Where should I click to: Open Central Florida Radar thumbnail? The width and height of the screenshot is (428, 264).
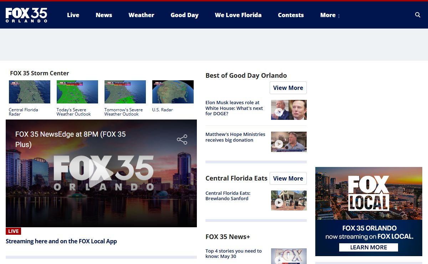point(30,92)
